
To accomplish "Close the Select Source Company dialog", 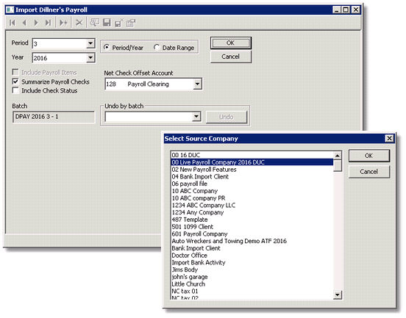I will pyautogui.click(x=389, y=138).
